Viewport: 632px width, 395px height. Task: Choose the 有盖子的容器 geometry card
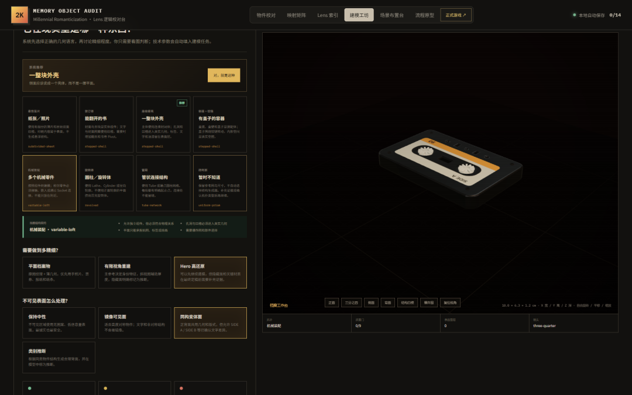(x=220, y=125)
